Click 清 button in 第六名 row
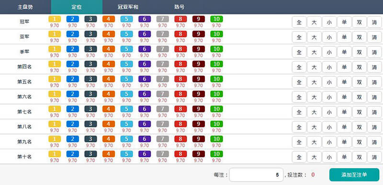 (x=374, y=97)
